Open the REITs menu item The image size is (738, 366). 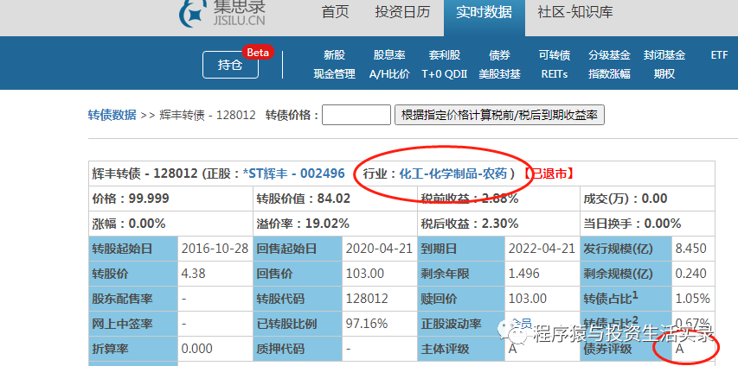pyautogui.click(x=555, y=74)
